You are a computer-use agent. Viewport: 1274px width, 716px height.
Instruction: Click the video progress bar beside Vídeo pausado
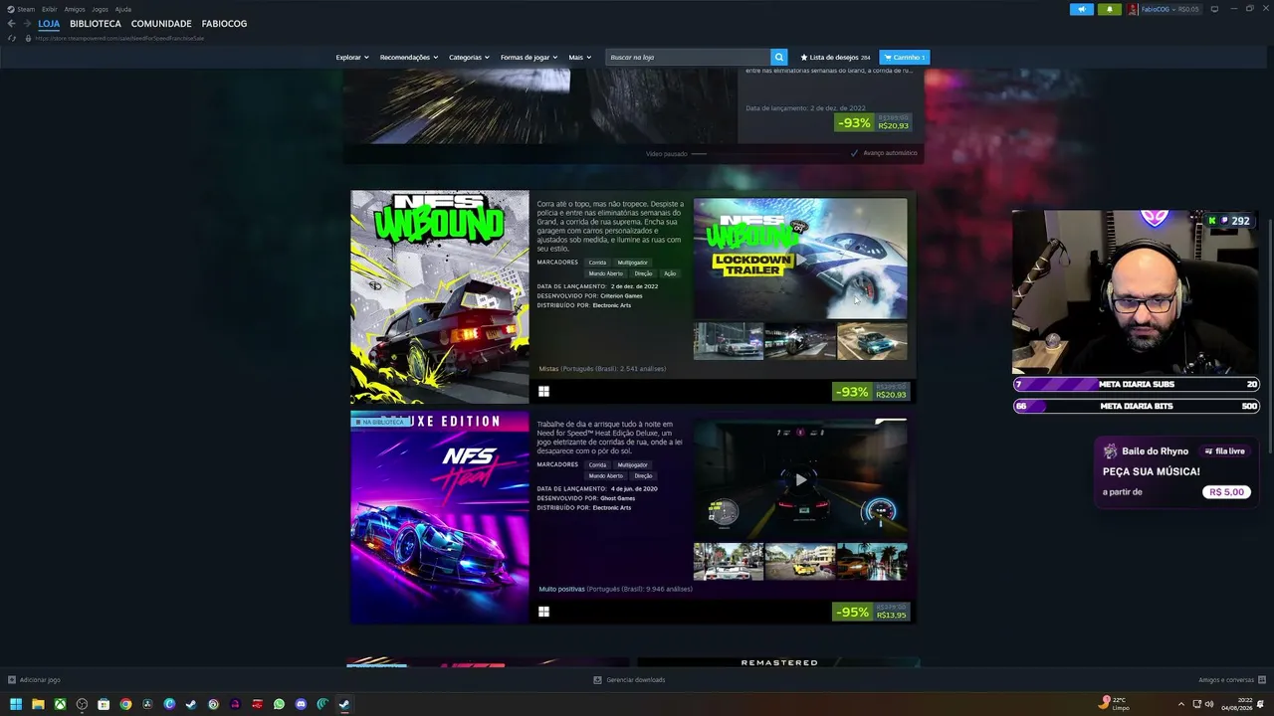click(699, 154)
